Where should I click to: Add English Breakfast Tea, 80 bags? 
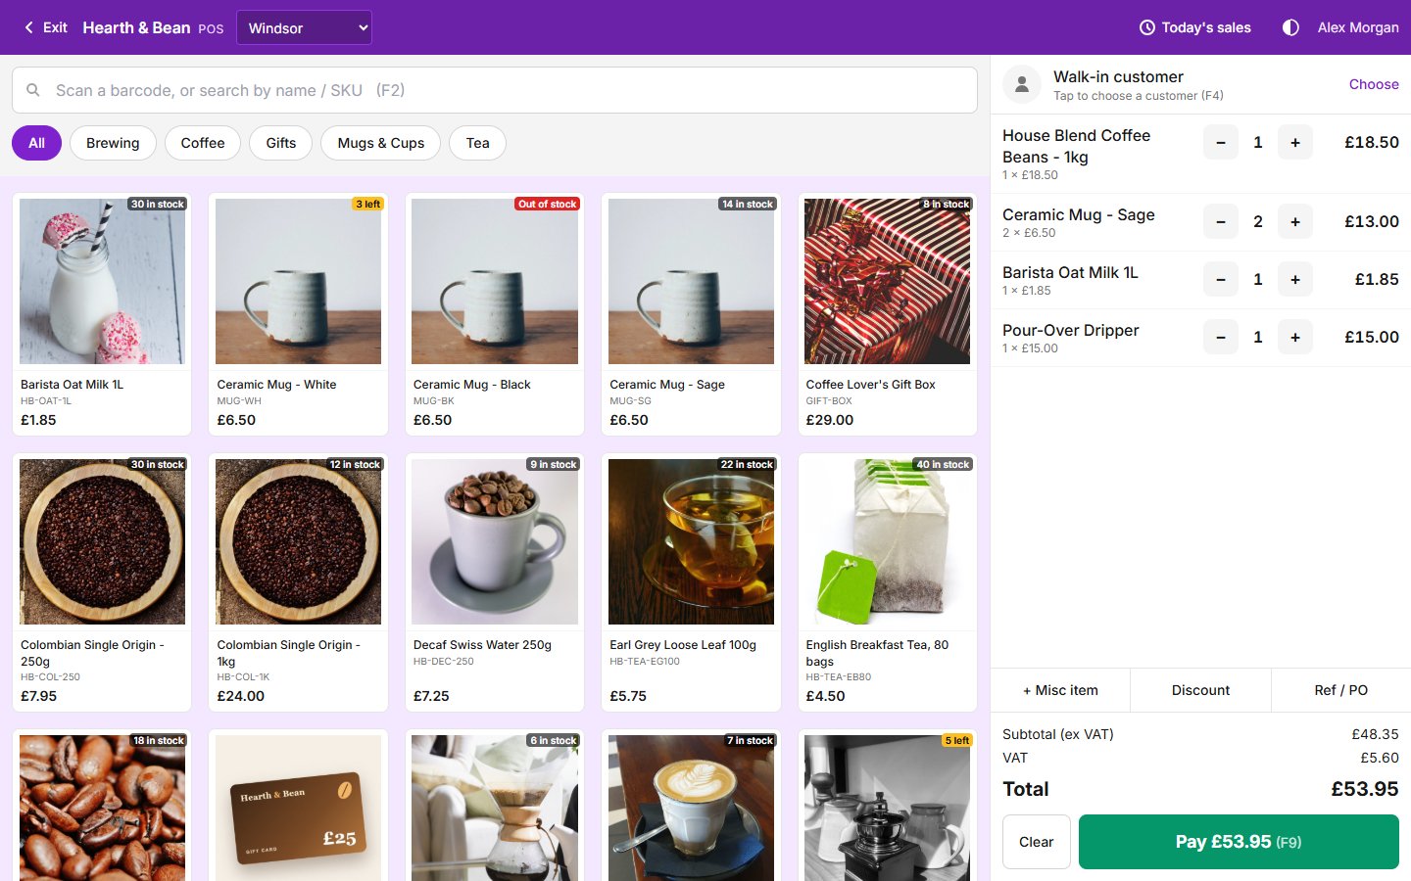coord(888,582)
